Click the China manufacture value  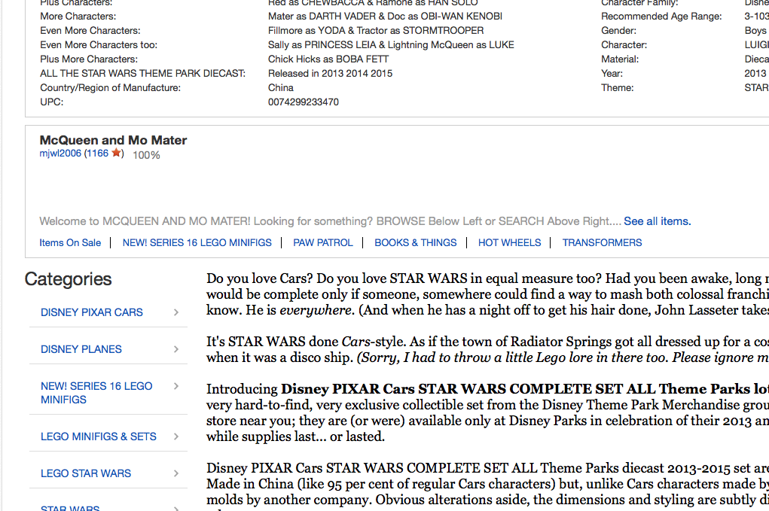coord(280,88)
